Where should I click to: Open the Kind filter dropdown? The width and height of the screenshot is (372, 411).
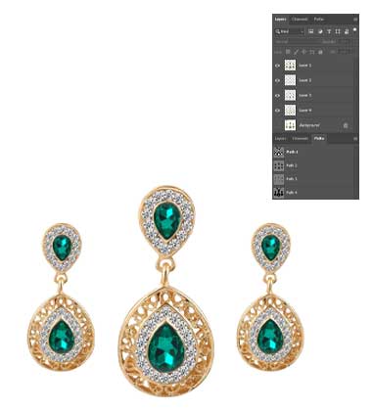point(290,31)
